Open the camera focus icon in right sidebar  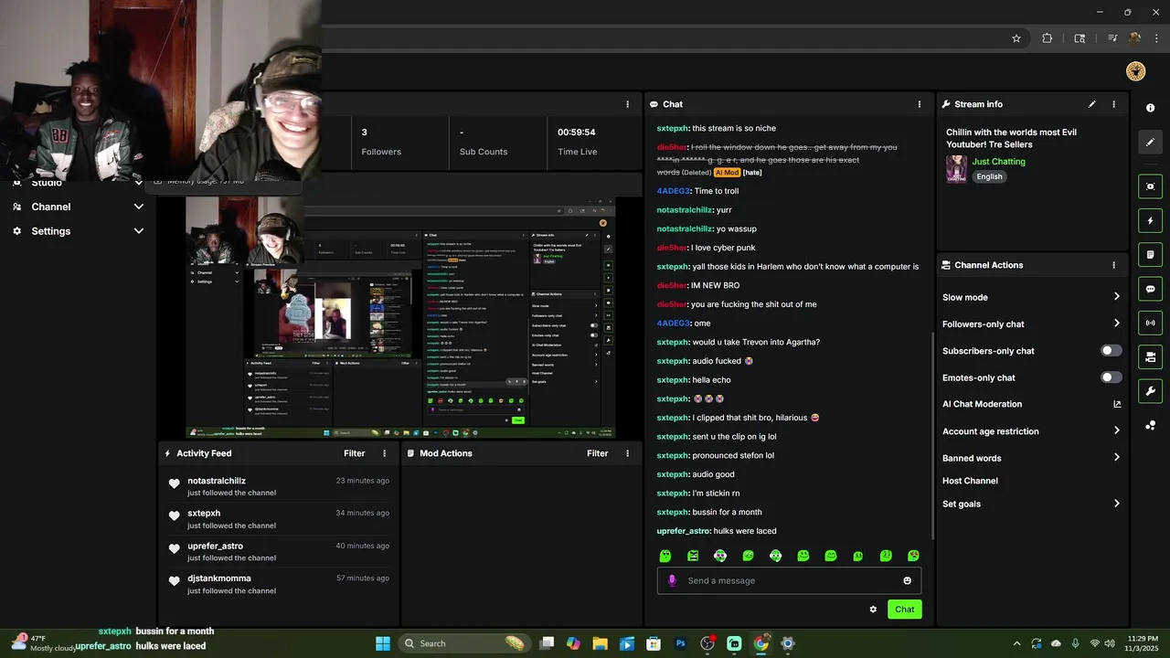click(x=1150, y=186)
